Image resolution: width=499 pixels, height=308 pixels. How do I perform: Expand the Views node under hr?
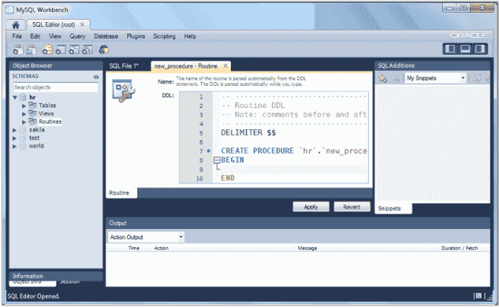tap(24, 113)
